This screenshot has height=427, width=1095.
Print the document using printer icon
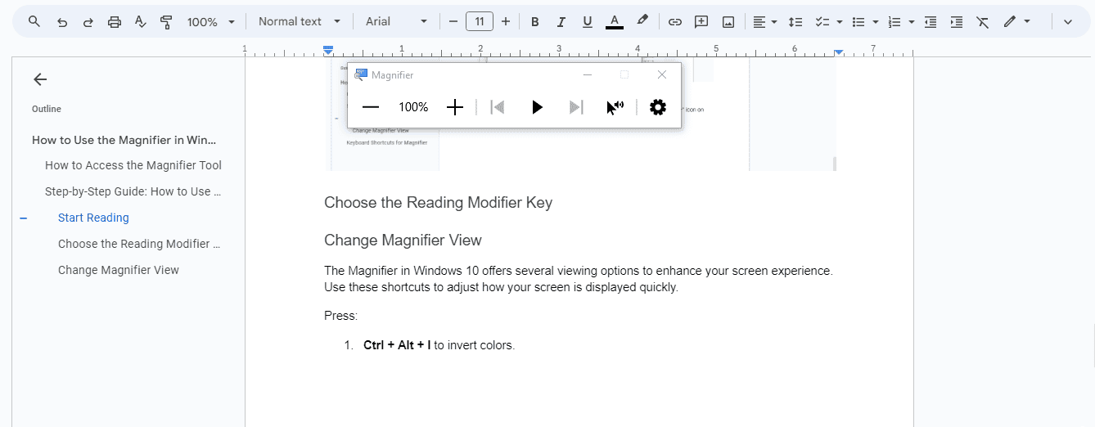pyautogui.click(x=115, y=22)
